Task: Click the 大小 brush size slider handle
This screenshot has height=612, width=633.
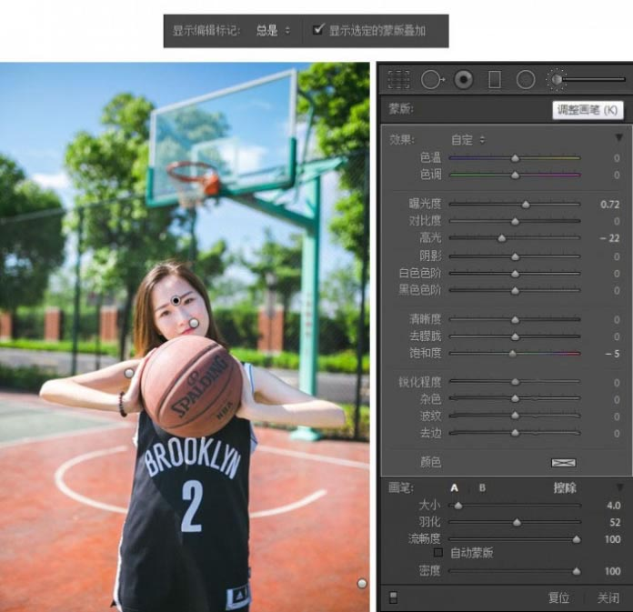Action: pos(458,506)
